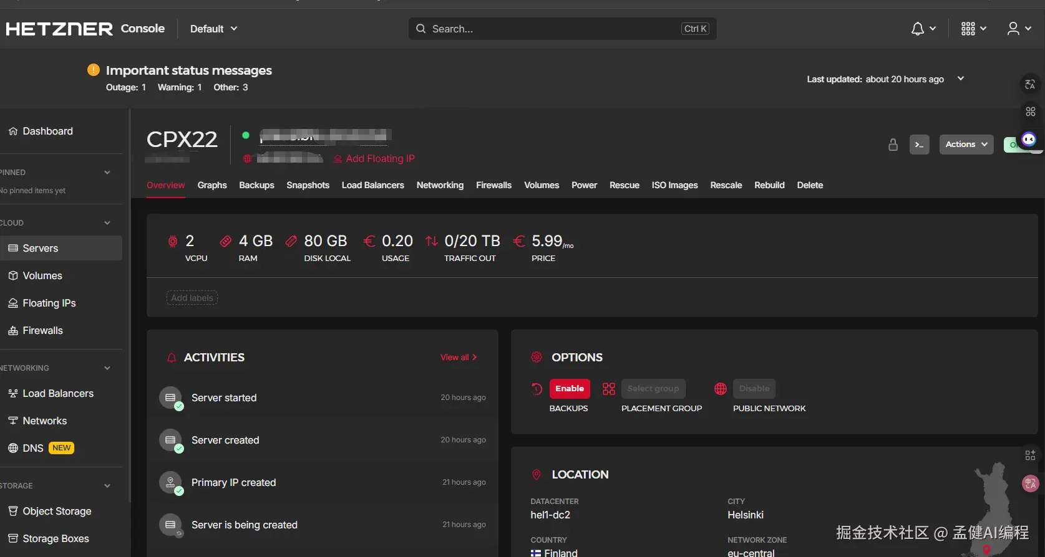Switch to the Backups tab
Viewport: 1045px width, 557px height.
tap(256, 185)
